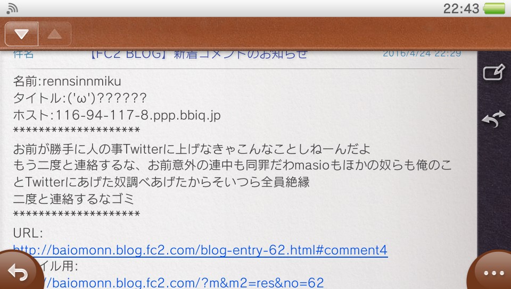
Task: Open the compose new email icon
Action: pyautogui.click(x=494, y=72)
